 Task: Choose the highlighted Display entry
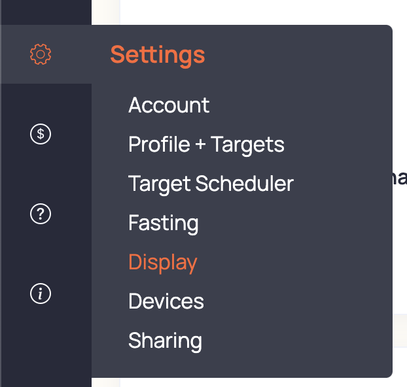tap(163, 263)
